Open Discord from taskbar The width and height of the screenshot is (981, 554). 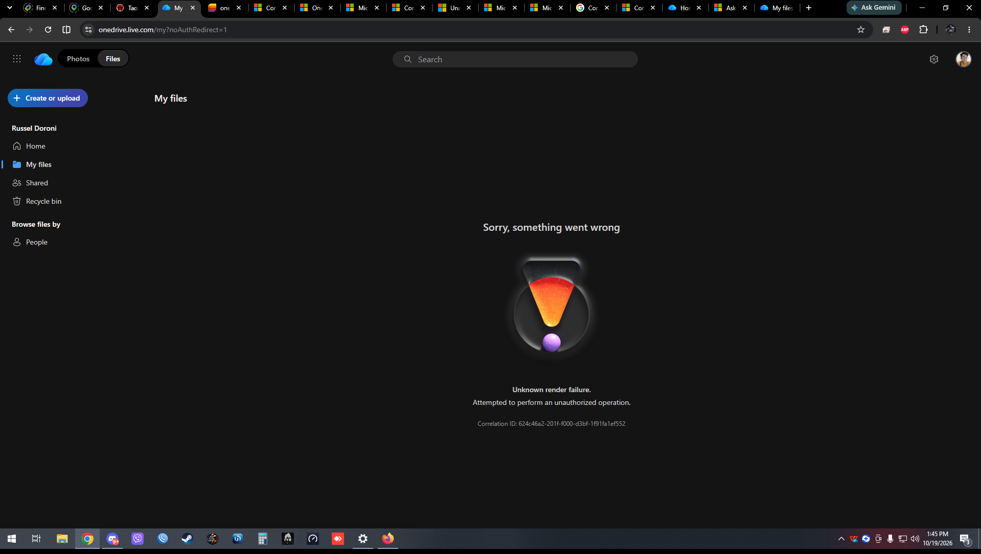point(112,539)
